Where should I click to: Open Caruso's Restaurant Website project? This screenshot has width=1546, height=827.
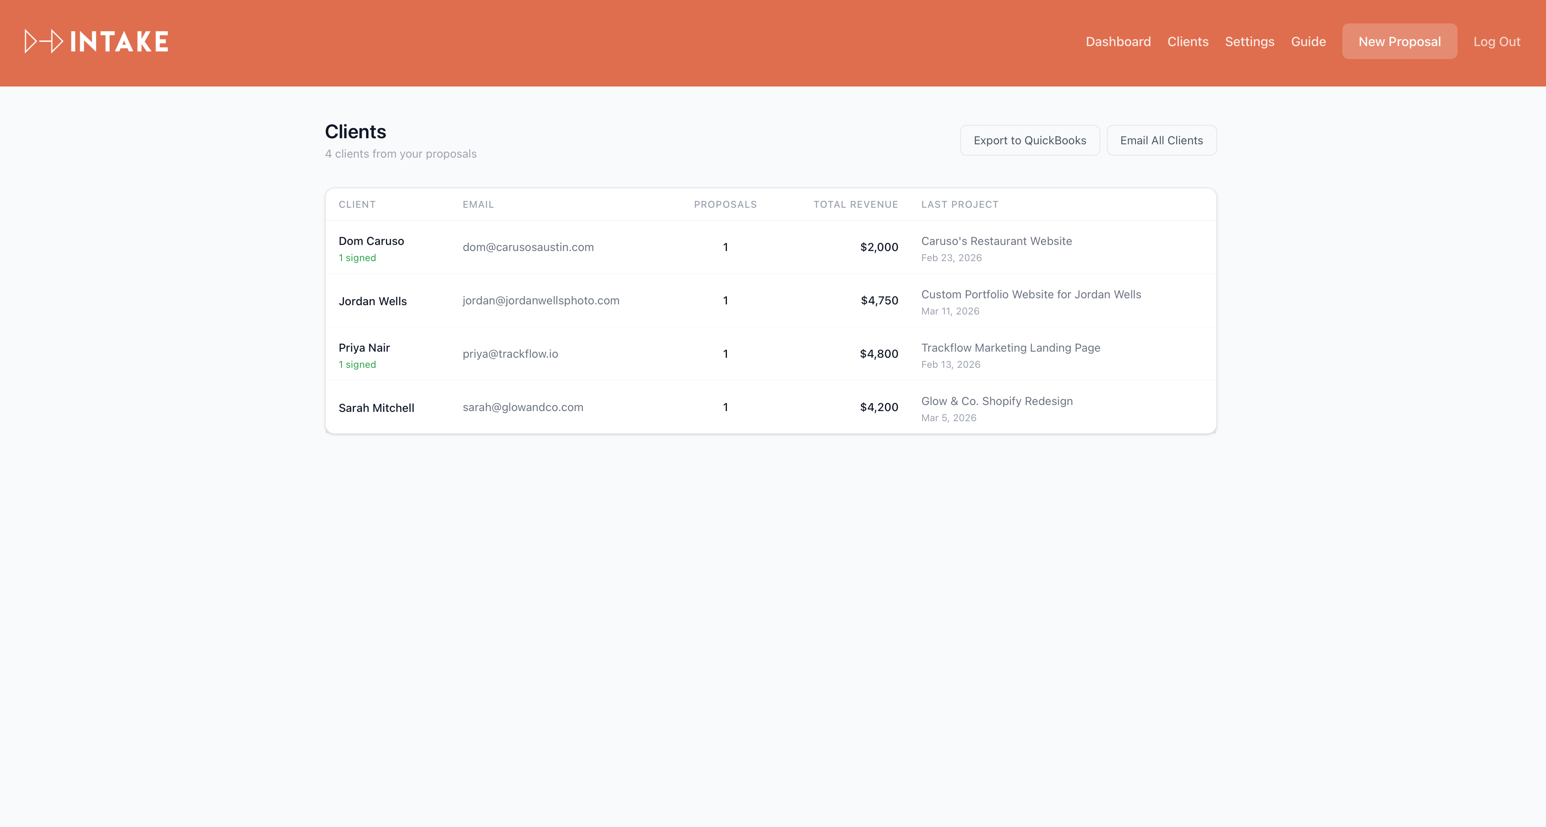point(996,241)
